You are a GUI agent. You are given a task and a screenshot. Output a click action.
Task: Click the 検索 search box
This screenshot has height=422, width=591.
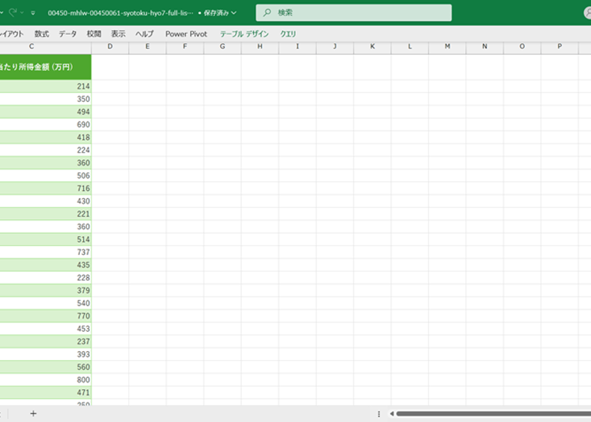(x=354, y=12)
